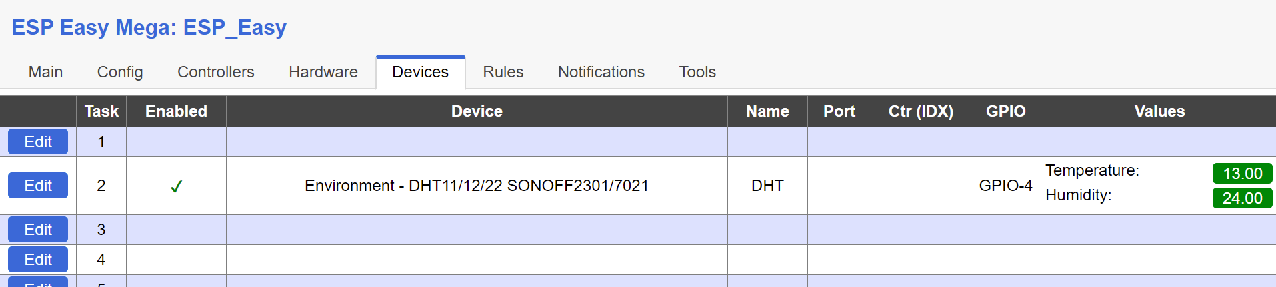Click the Values column header

click(x=1159, y=111)
